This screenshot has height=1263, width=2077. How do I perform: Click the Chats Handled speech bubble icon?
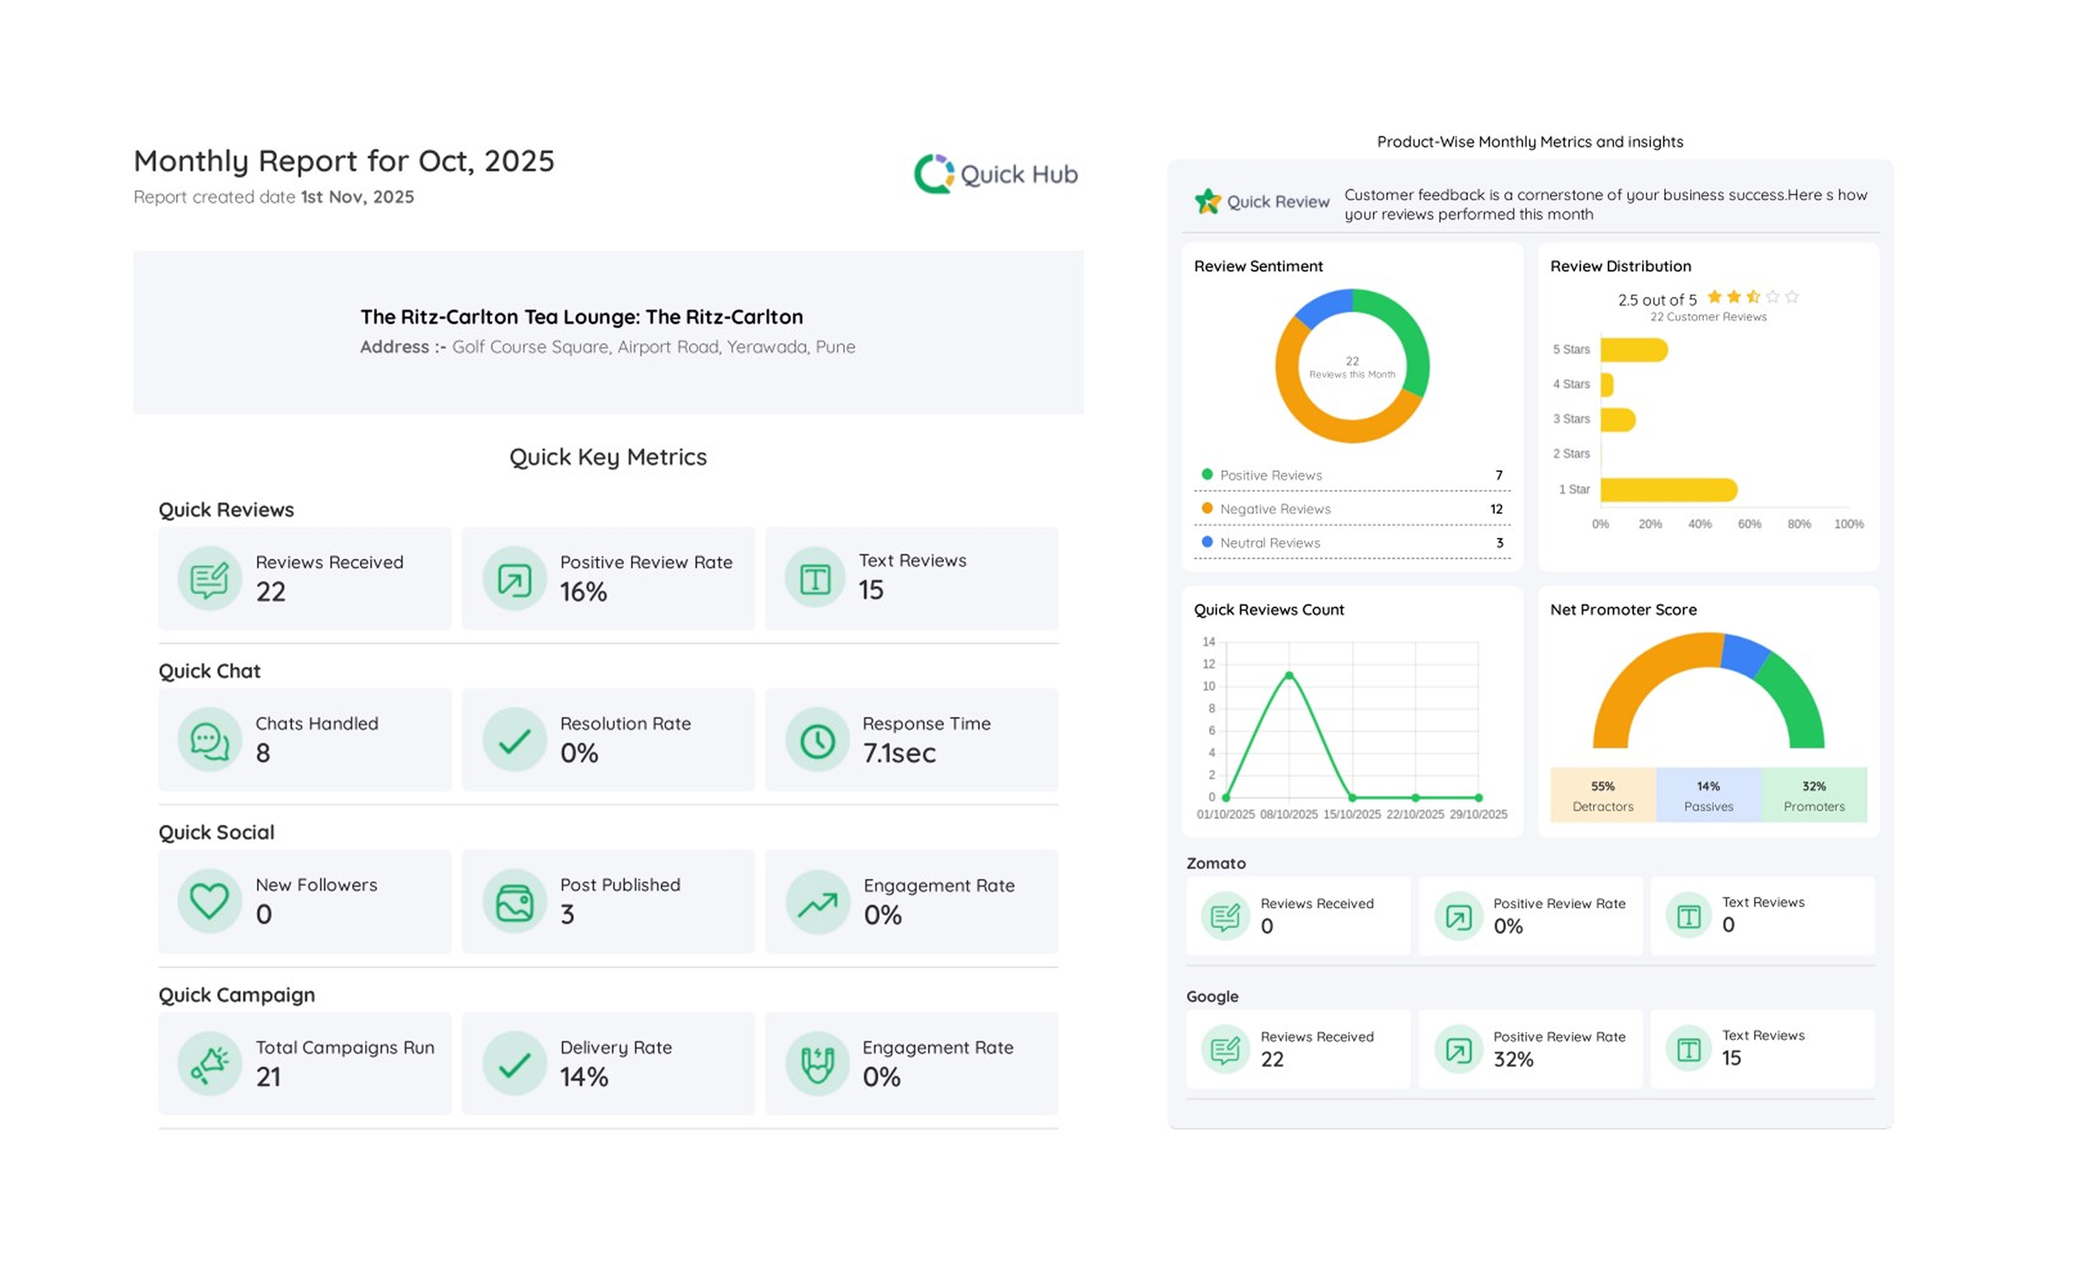point(209,740)
